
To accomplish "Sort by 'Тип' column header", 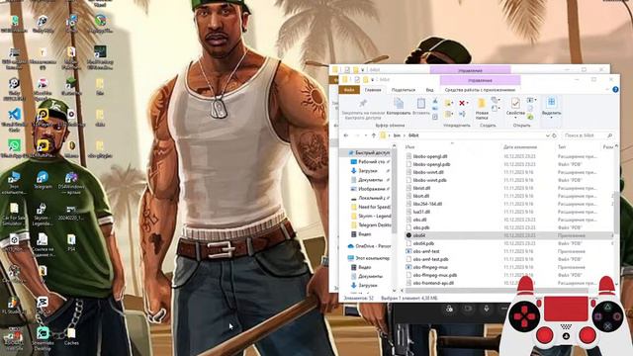I will tap(562, 147).
